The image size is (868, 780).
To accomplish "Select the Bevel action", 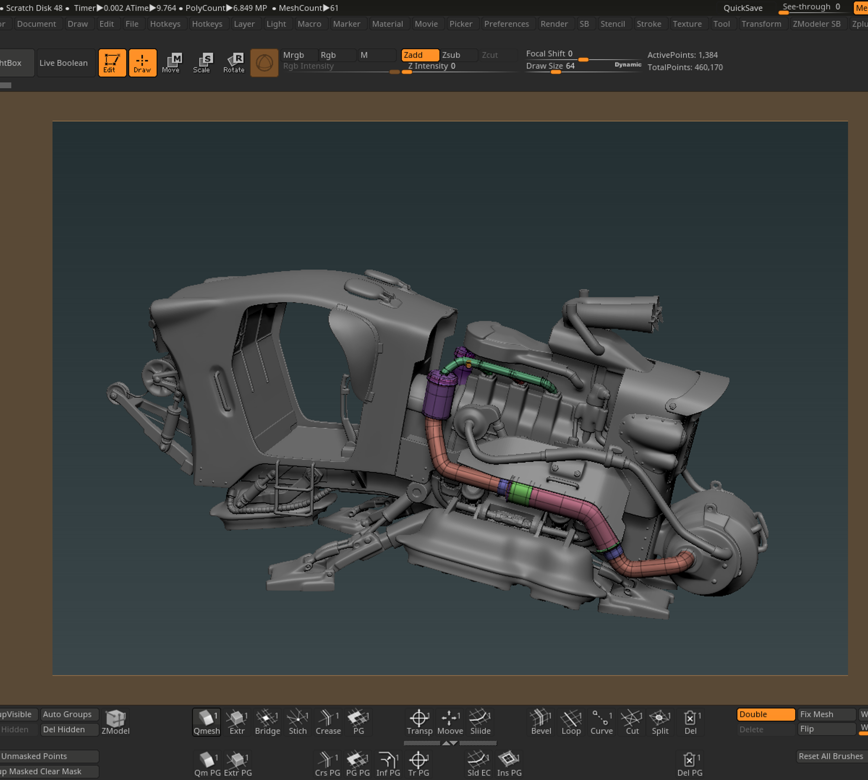I will (x=541, y=722).
